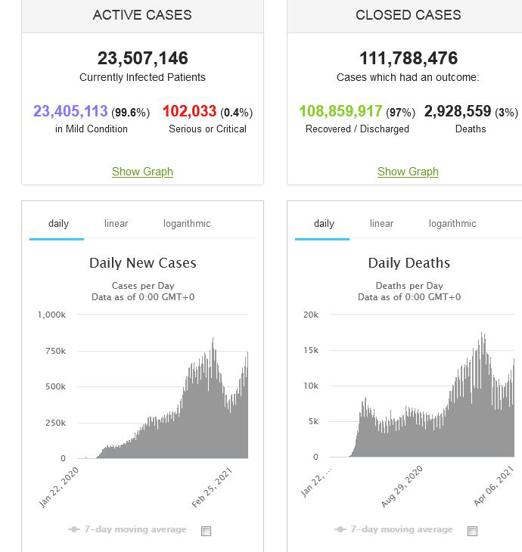The height and width of the screenshot is (552, 522).
Task: Enable 7-day moving average checkbox for Daily New Cases
Action: click(207, 532)
